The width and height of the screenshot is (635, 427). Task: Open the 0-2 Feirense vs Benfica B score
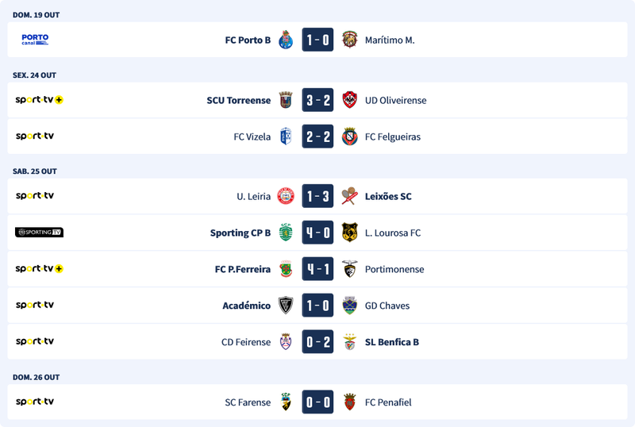point(317,342)
